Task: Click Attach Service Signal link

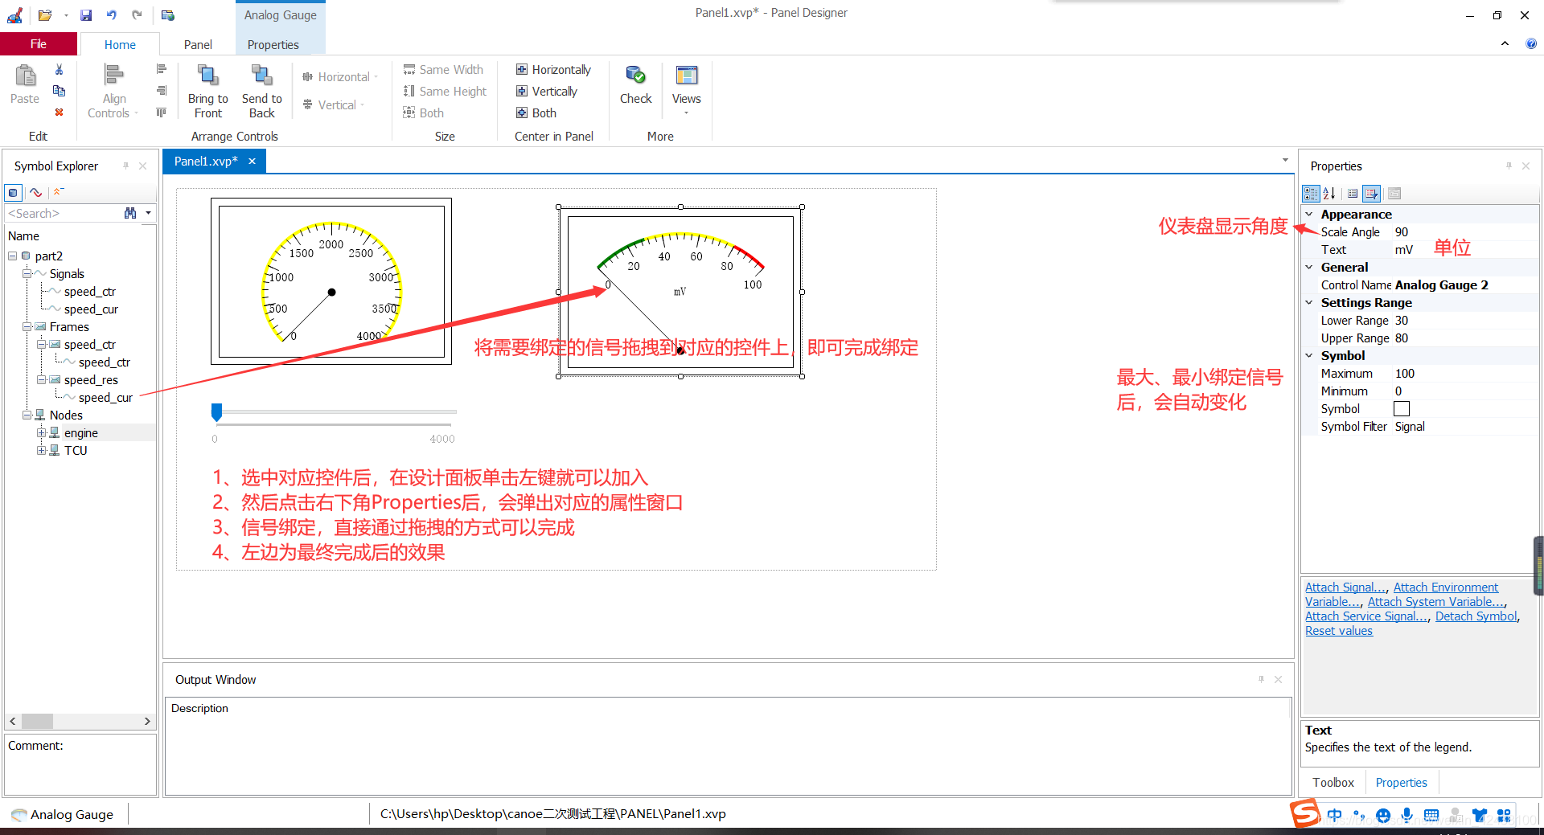Action: [x=1366, y=616]
